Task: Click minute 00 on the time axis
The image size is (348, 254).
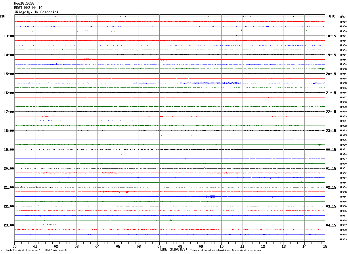Action: [14, 246]
